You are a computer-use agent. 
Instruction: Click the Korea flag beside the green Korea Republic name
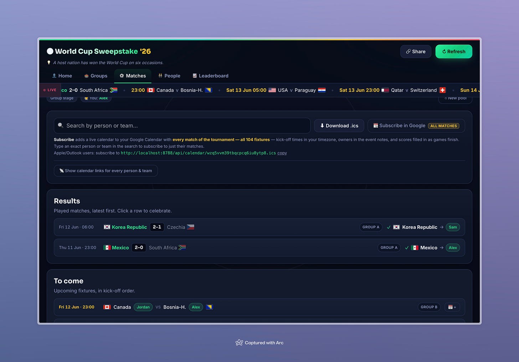107,227
